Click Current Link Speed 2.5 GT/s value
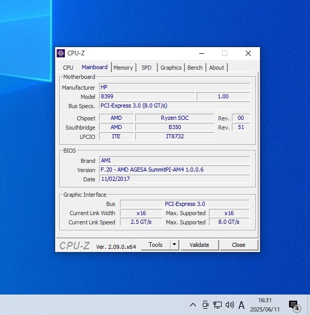Image resolution: width=310 pixels, height=315 pixels. coord(141,222)
